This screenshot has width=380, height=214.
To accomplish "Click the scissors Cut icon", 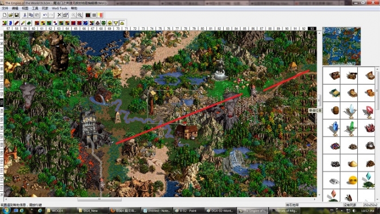I will tap(25, 15).
